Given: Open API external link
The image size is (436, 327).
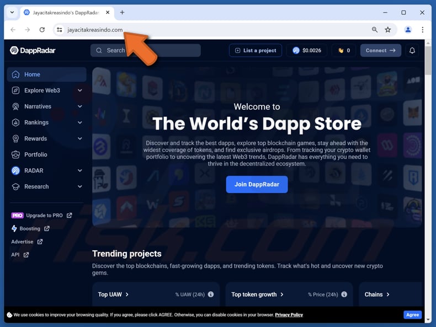Looking at the screenshot, I should click(x=20, y=255).
